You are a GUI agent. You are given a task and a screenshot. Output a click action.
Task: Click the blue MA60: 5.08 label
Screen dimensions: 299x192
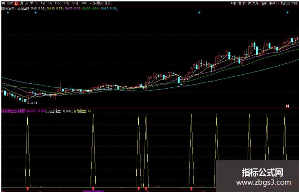(108, 9)
